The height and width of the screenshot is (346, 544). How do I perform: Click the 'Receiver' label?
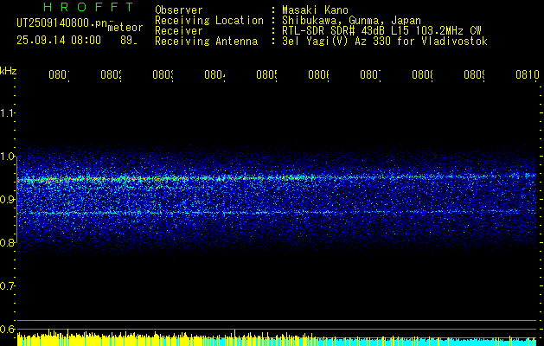(179, 31)
